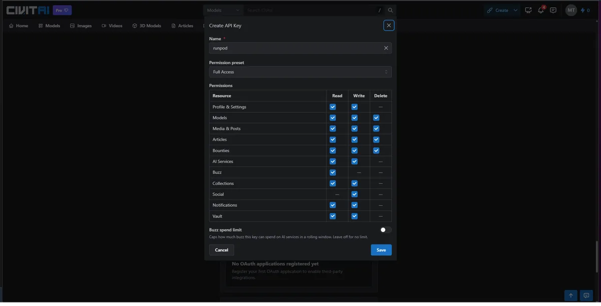Open the MT user avatar menu

click(x=571, y=10)
